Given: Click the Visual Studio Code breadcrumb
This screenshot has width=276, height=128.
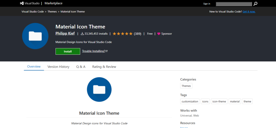Looking at the screenshot, I should [x=33, y=12].
